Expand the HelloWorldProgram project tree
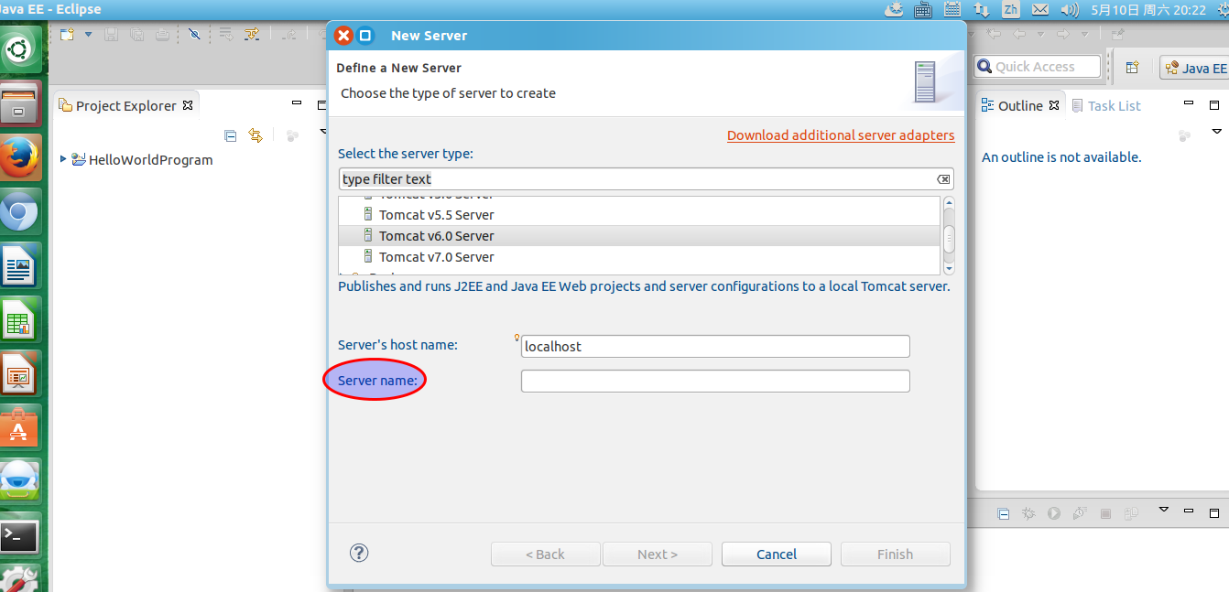This screenshot has height=592, width=1229. point(63,159)
